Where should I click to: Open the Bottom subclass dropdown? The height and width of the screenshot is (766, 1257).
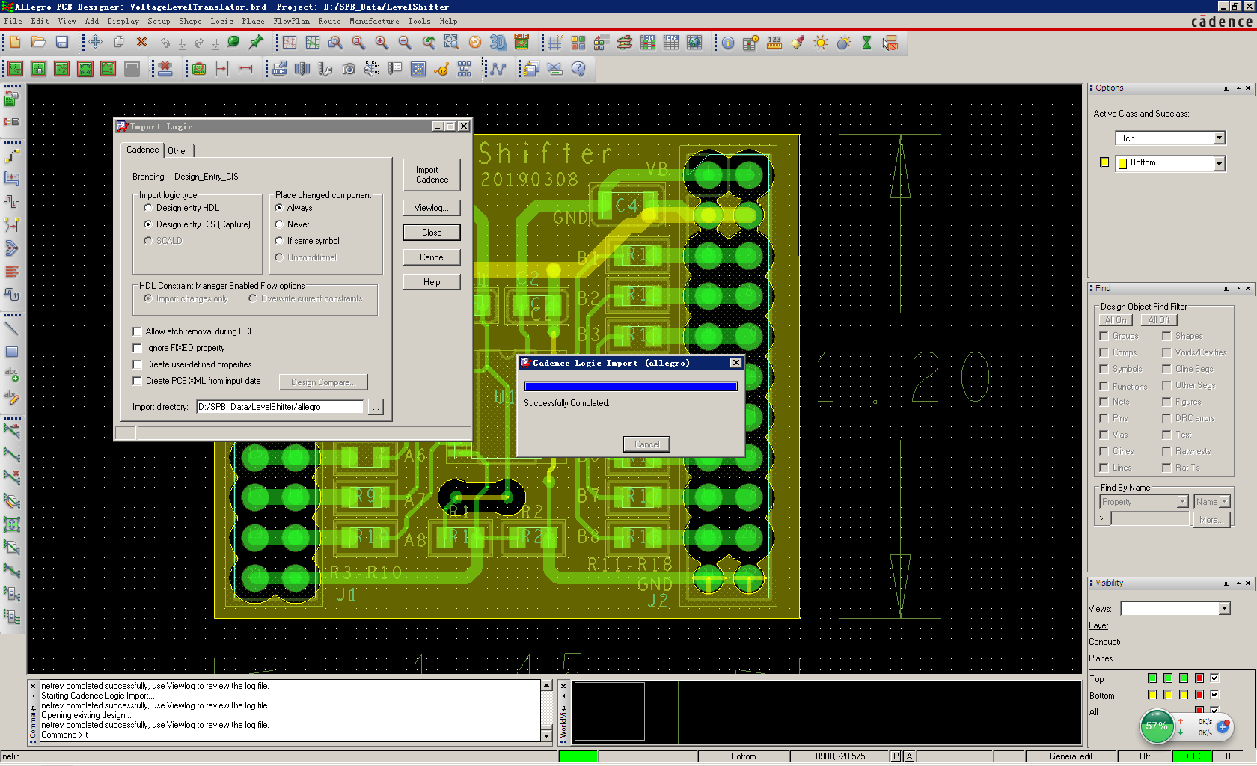(x=1220, y=163)
